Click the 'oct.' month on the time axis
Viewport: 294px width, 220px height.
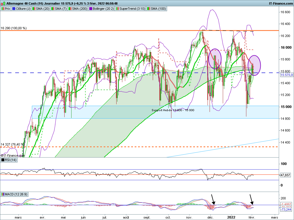[x=168, y=218]
